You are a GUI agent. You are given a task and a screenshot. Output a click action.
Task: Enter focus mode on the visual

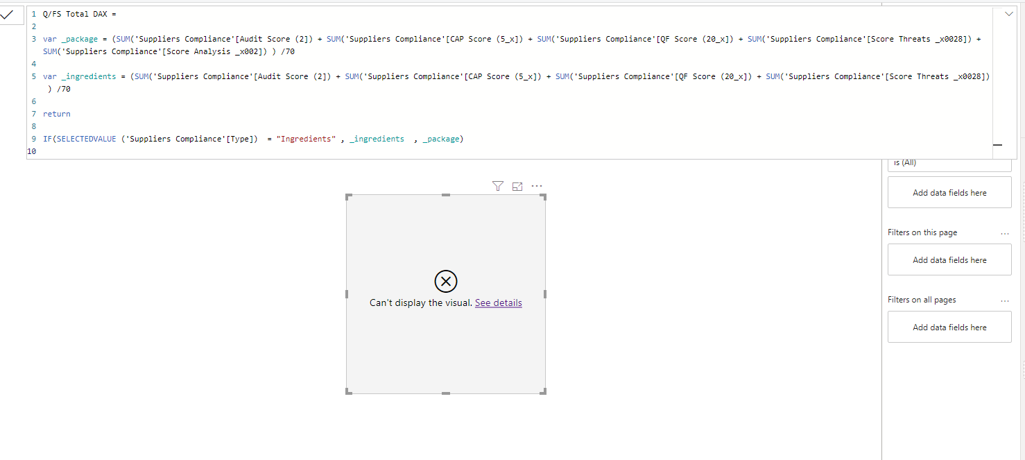[517, 186]
